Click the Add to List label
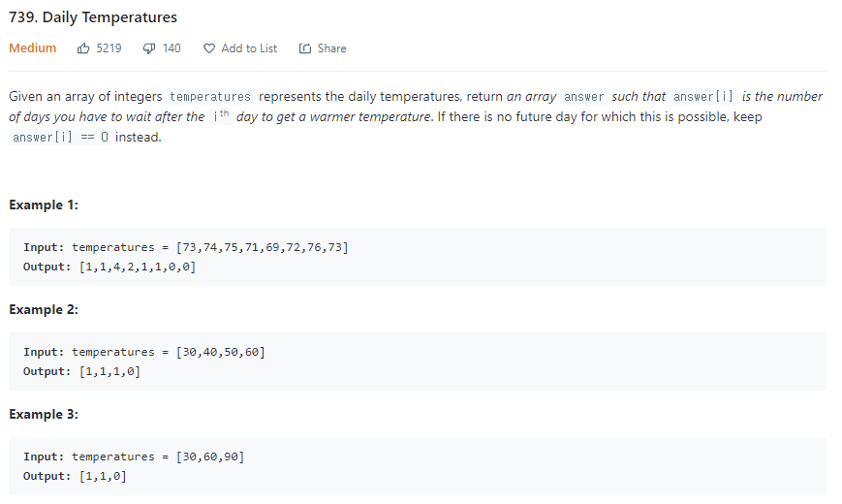Viewport: 842px width, 504px height. click(249, 48)
